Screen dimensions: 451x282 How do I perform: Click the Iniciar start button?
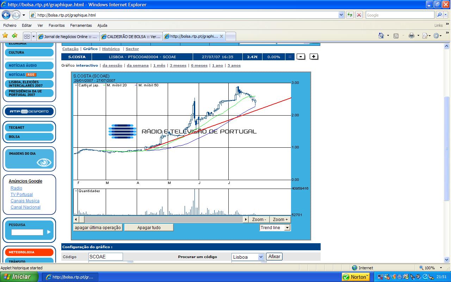point(19,277)
